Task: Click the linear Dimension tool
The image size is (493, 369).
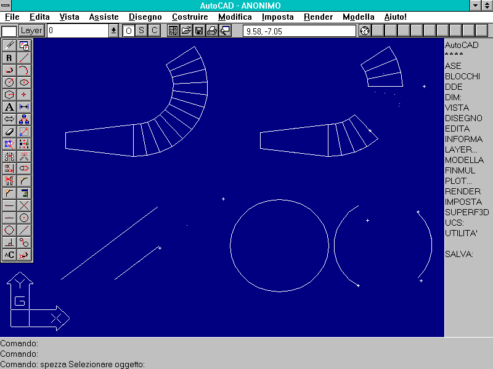Action: tap(24, 106)
